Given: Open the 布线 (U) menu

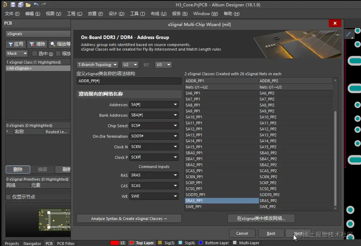Looking at the screenshot, I should tap(158, 14).
